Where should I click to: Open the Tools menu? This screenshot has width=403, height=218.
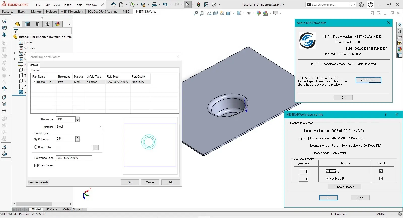click(x=79, y=5)
